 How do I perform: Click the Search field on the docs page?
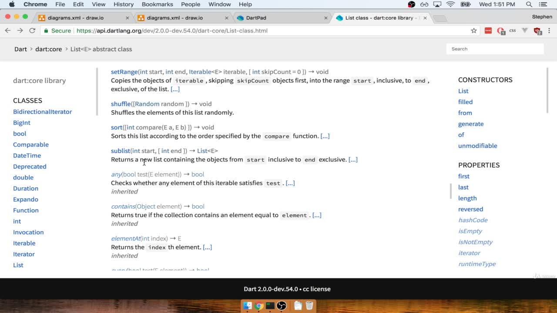(x=495, y=49)
